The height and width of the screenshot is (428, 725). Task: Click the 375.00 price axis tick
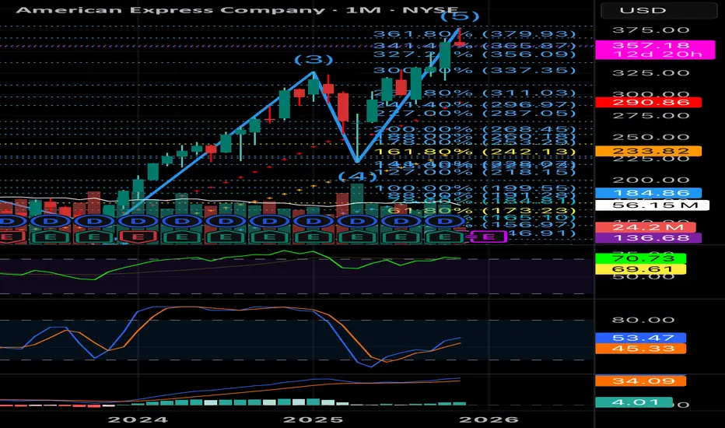(650, 30)
